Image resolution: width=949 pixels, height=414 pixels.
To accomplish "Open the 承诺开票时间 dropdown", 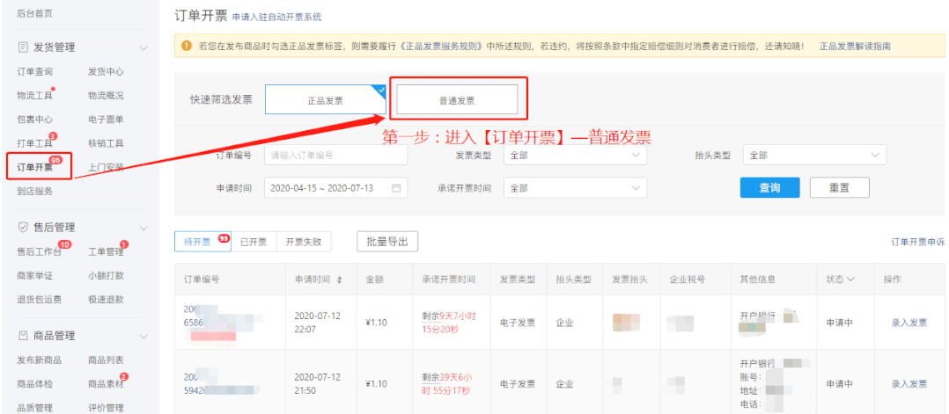I will click(575, 188).
